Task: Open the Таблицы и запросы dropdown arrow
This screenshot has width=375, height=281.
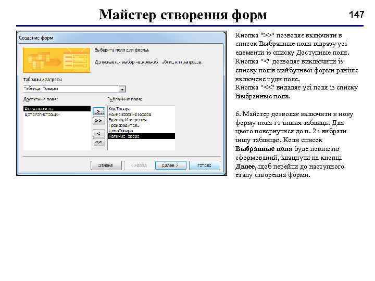Action: [122, 89]
